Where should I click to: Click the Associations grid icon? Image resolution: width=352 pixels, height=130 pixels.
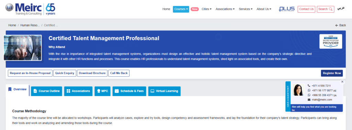point(68,91)
